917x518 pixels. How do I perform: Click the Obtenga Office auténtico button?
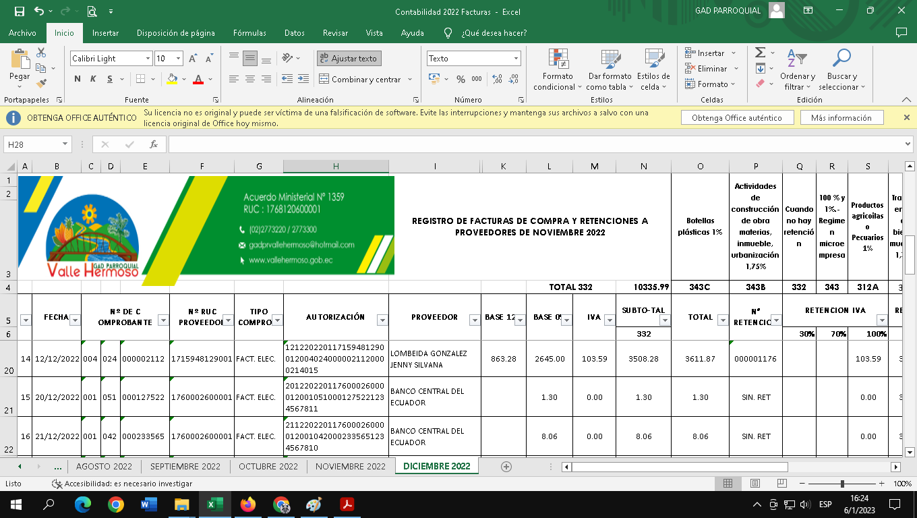[x=736, y=118]
